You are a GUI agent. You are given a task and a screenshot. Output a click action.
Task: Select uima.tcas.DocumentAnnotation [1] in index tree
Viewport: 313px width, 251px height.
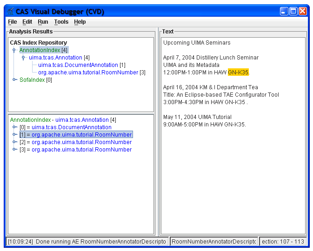click(78, 65)
